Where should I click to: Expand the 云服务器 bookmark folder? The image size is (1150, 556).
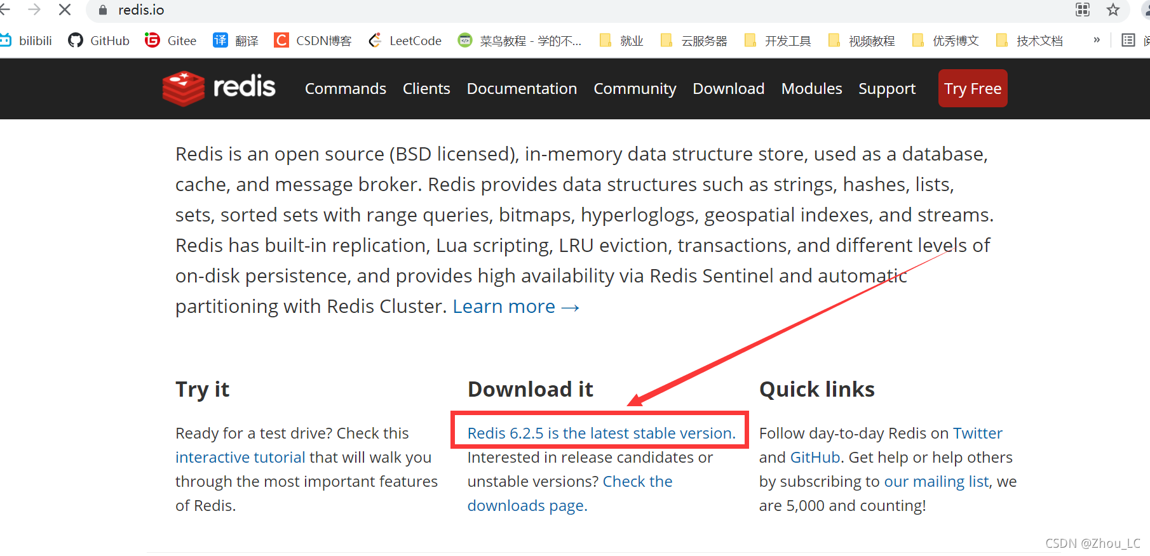coord(694,41)
